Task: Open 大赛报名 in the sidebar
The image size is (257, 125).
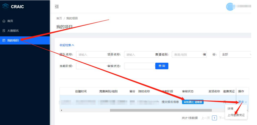Action: point(13,31)
